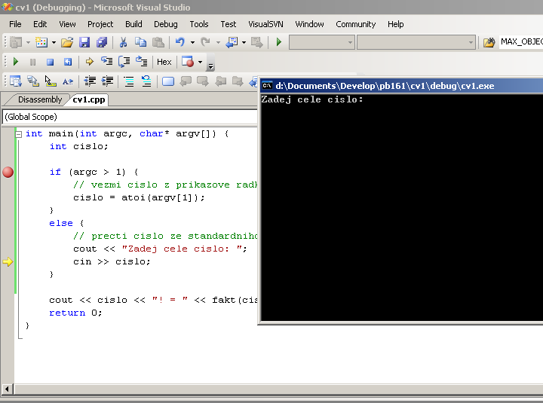The image size is (543, 403).
Task: Click the Increase Line Indent icon
Action: [107, 81]
